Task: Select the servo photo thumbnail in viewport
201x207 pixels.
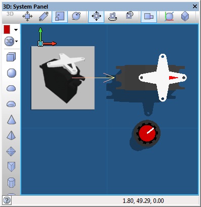Action: (63, 78)
